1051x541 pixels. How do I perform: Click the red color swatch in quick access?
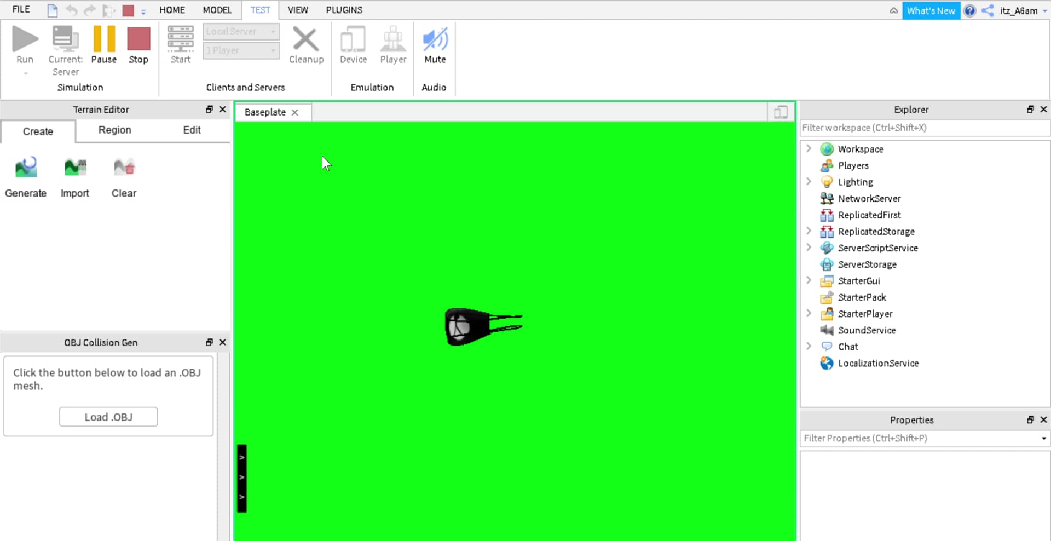click(x=128, y=10)
